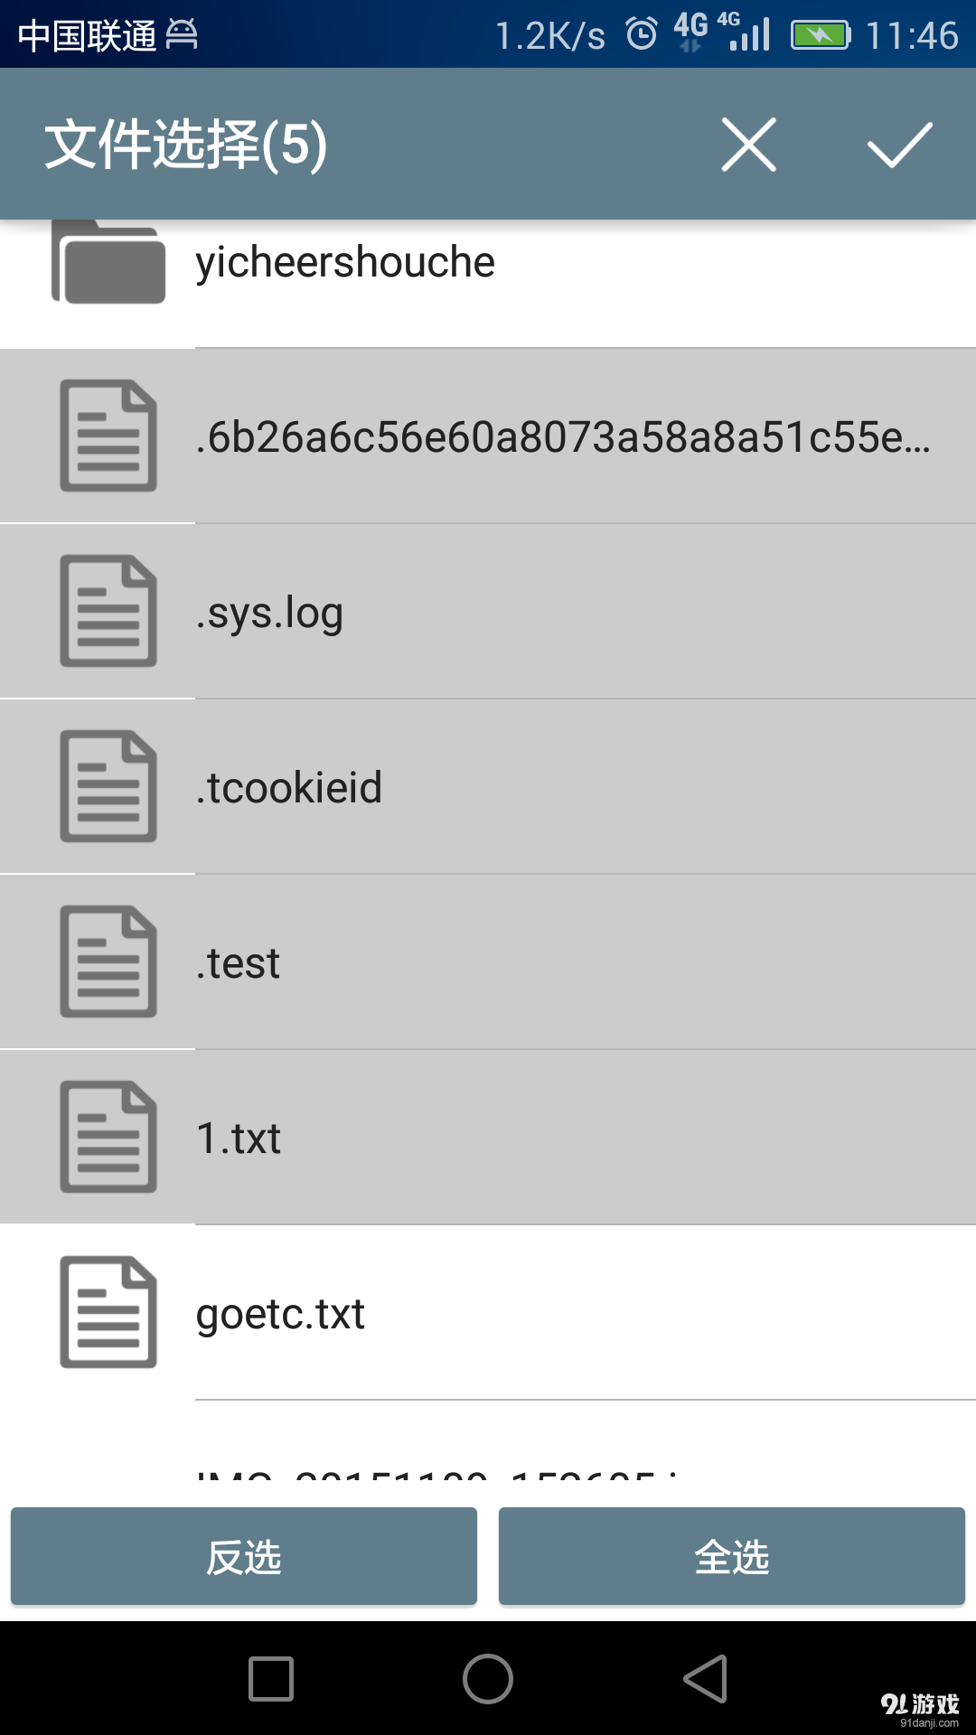Image resolution: width=976 pixels, height=1735 pixels.
Task: Tap the document icon beside goetc.txt
Action: tap(108, 1312)
